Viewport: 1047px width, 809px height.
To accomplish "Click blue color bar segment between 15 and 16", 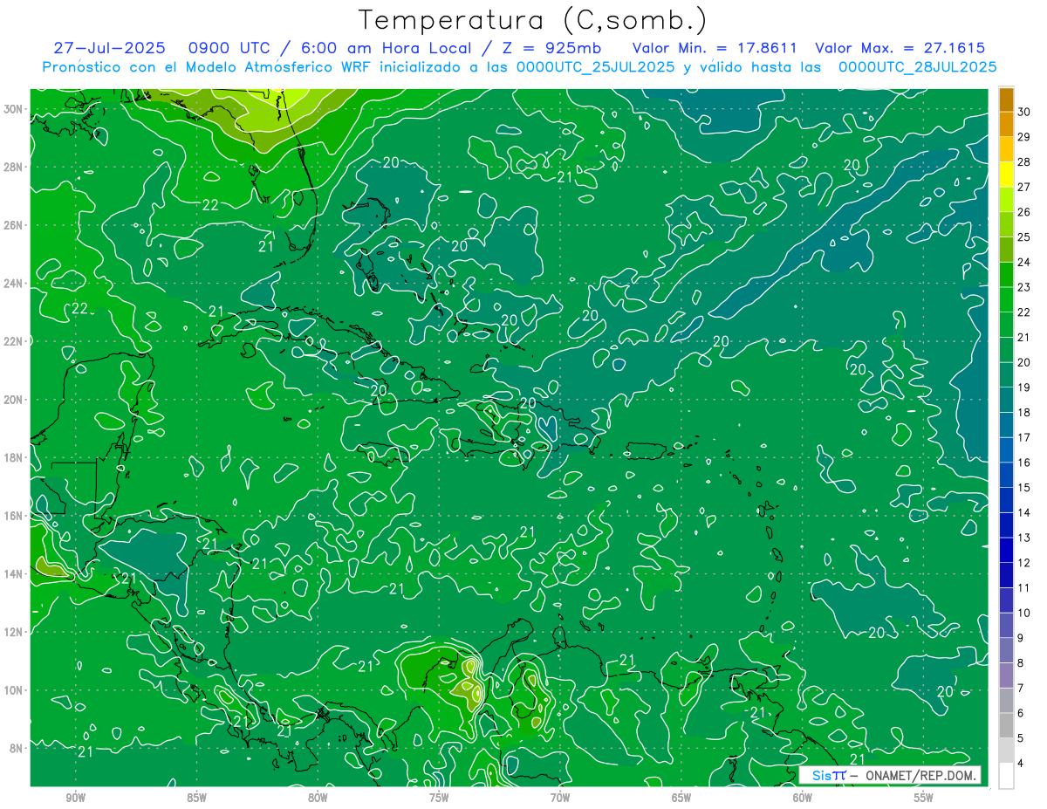I will click(1006, 475).
